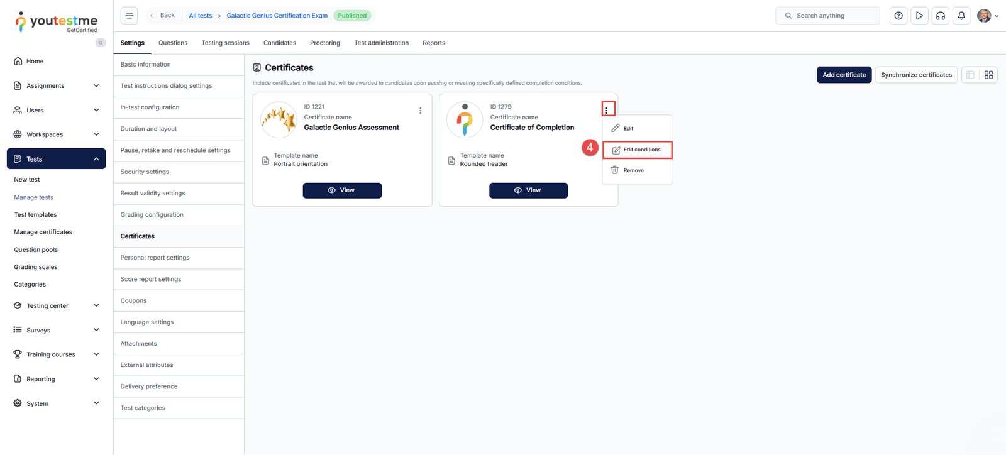
Task: Open the notifications bell
Action: [x=961, y=16]
